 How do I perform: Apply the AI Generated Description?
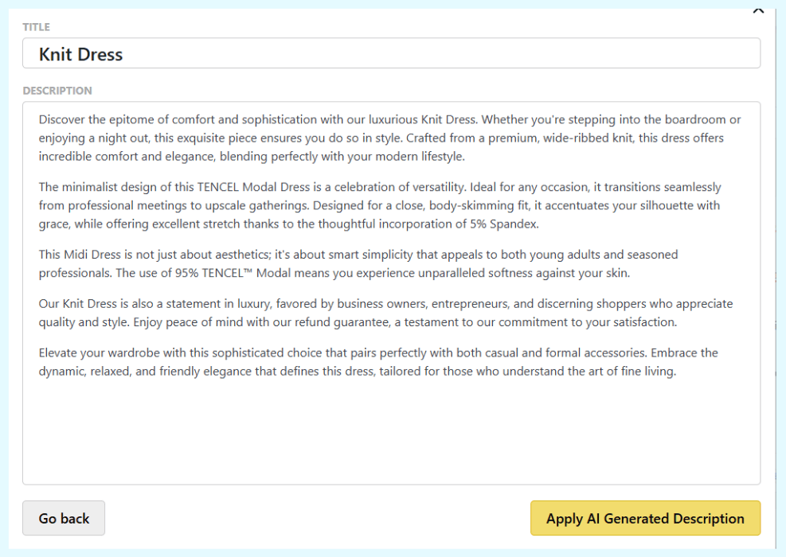645,518
